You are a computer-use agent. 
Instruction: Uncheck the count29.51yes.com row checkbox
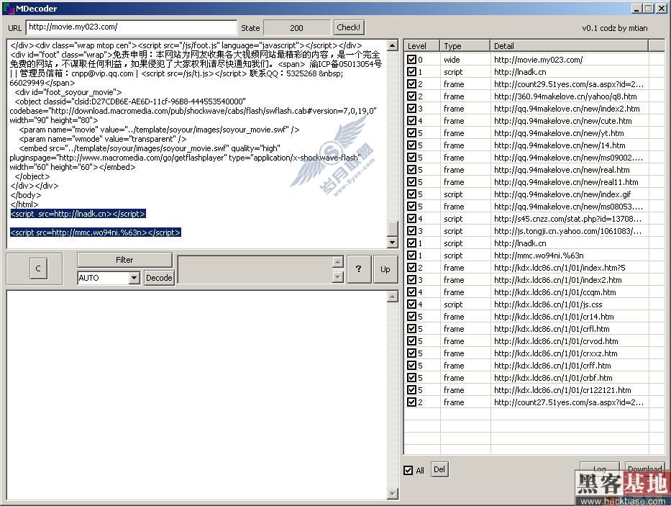coord(411,84)
